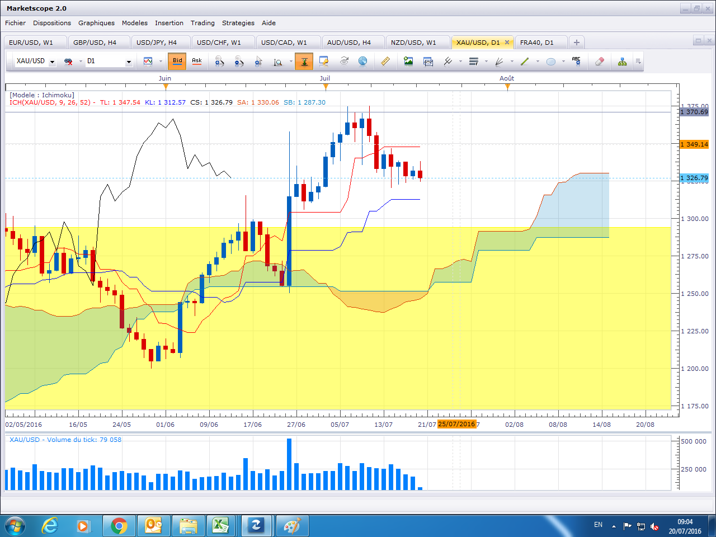Click the add new chart tab plus icon

[576, 43]
